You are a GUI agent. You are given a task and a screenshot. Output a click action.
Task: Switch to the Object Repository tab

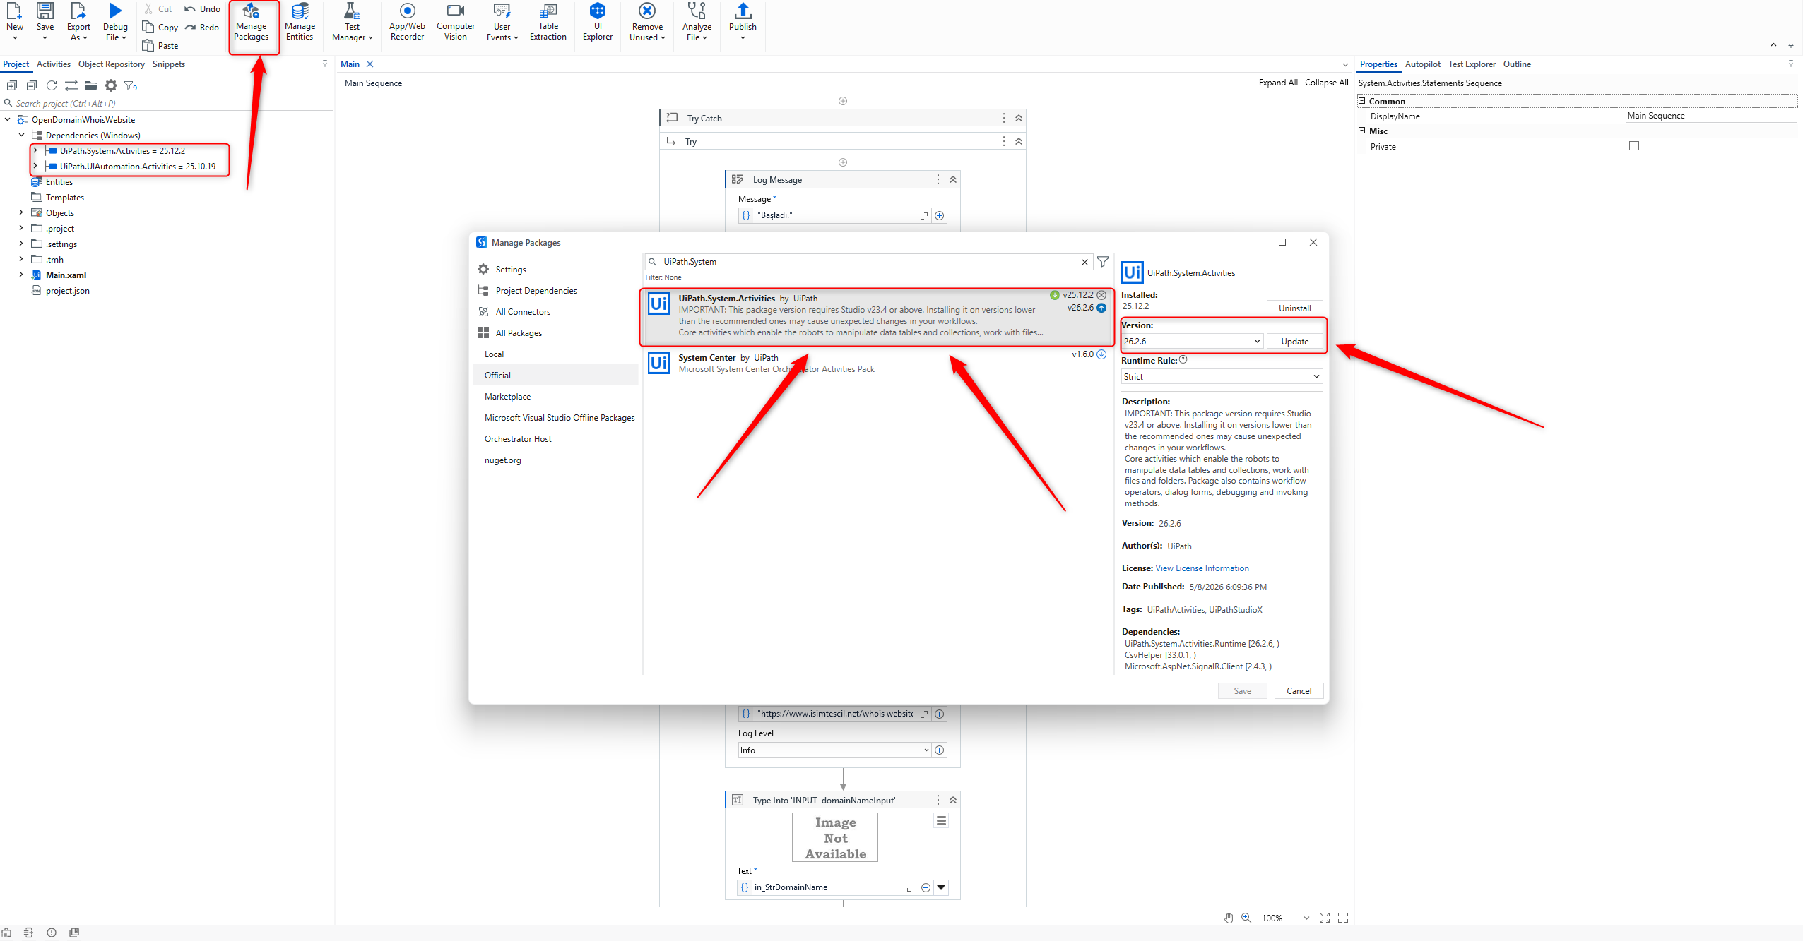[112, 64]
